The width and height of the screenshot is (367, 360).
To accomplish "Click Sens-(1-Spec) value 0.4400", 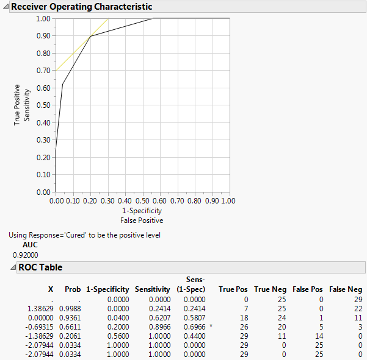I will (x=195, y=336).
